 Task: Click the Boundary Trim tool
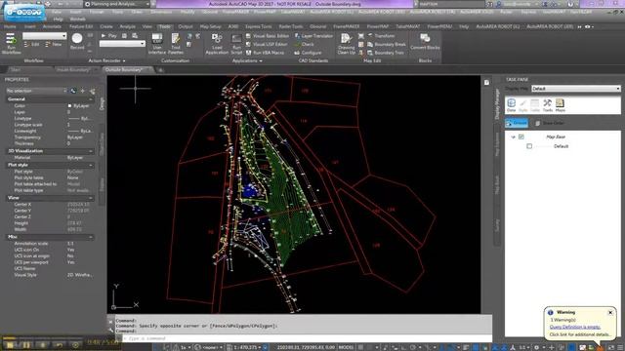click(x=386, y=53)
